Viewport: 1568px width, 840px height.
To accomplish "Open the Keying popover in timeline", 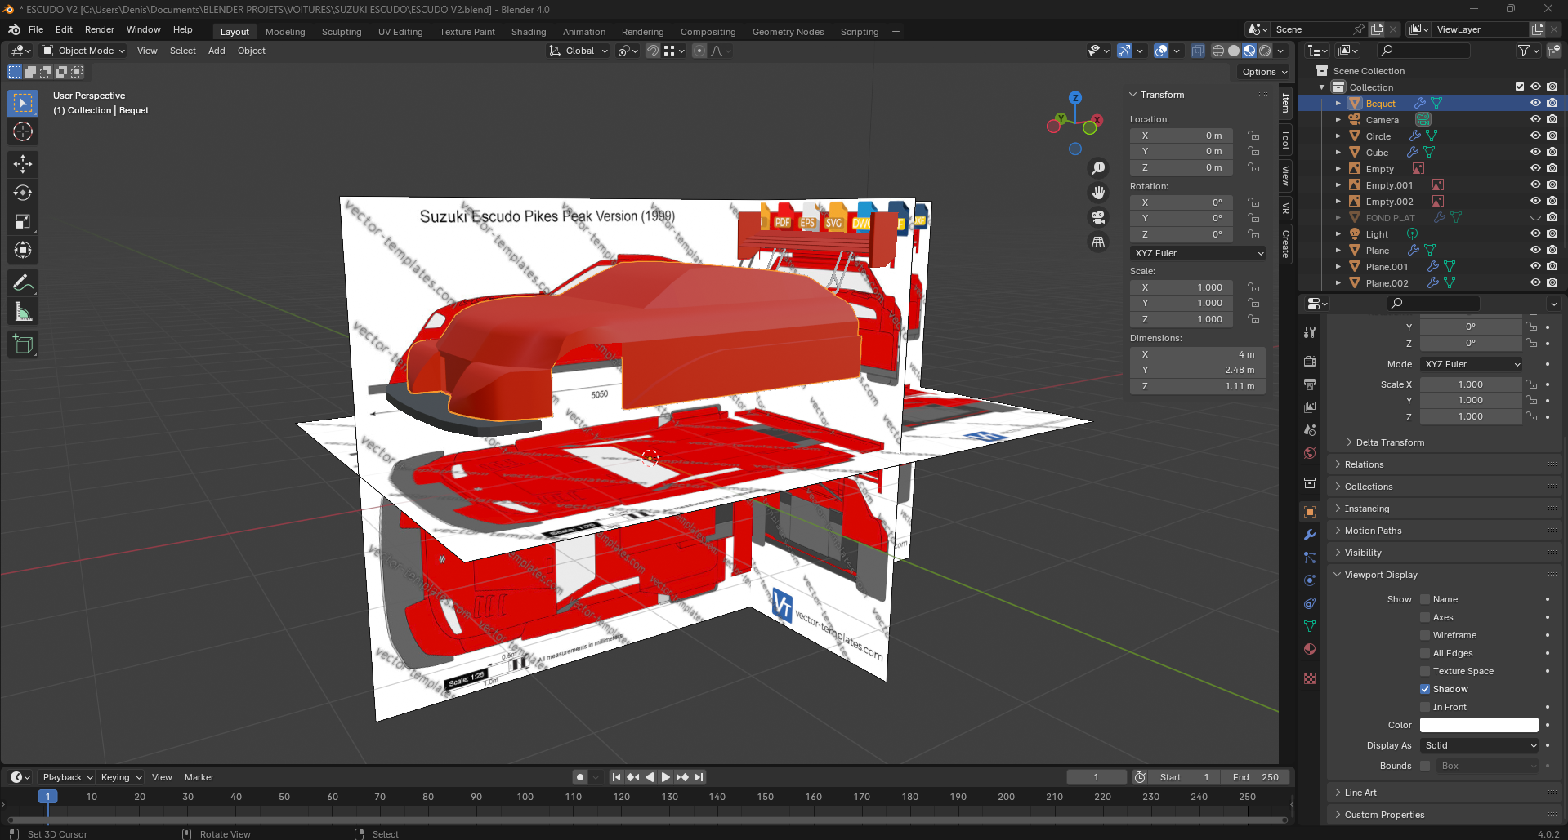I will click(x=120, y=777).
